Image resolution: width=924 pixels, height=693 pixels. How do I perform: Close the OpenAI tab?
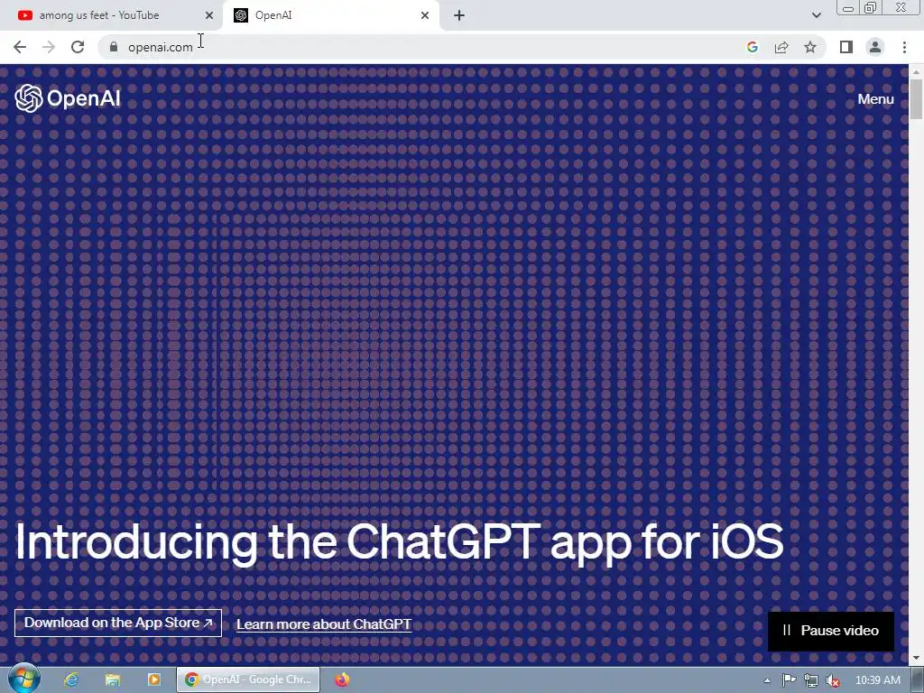pos(425,15)
